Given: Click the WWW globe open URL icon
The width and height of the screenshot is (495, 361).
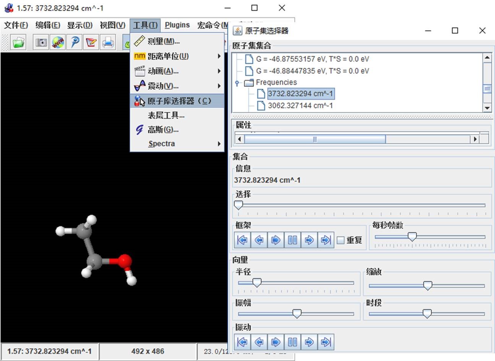Looking at the screenshot, I should pyautogui.click(x=58, y=42).
